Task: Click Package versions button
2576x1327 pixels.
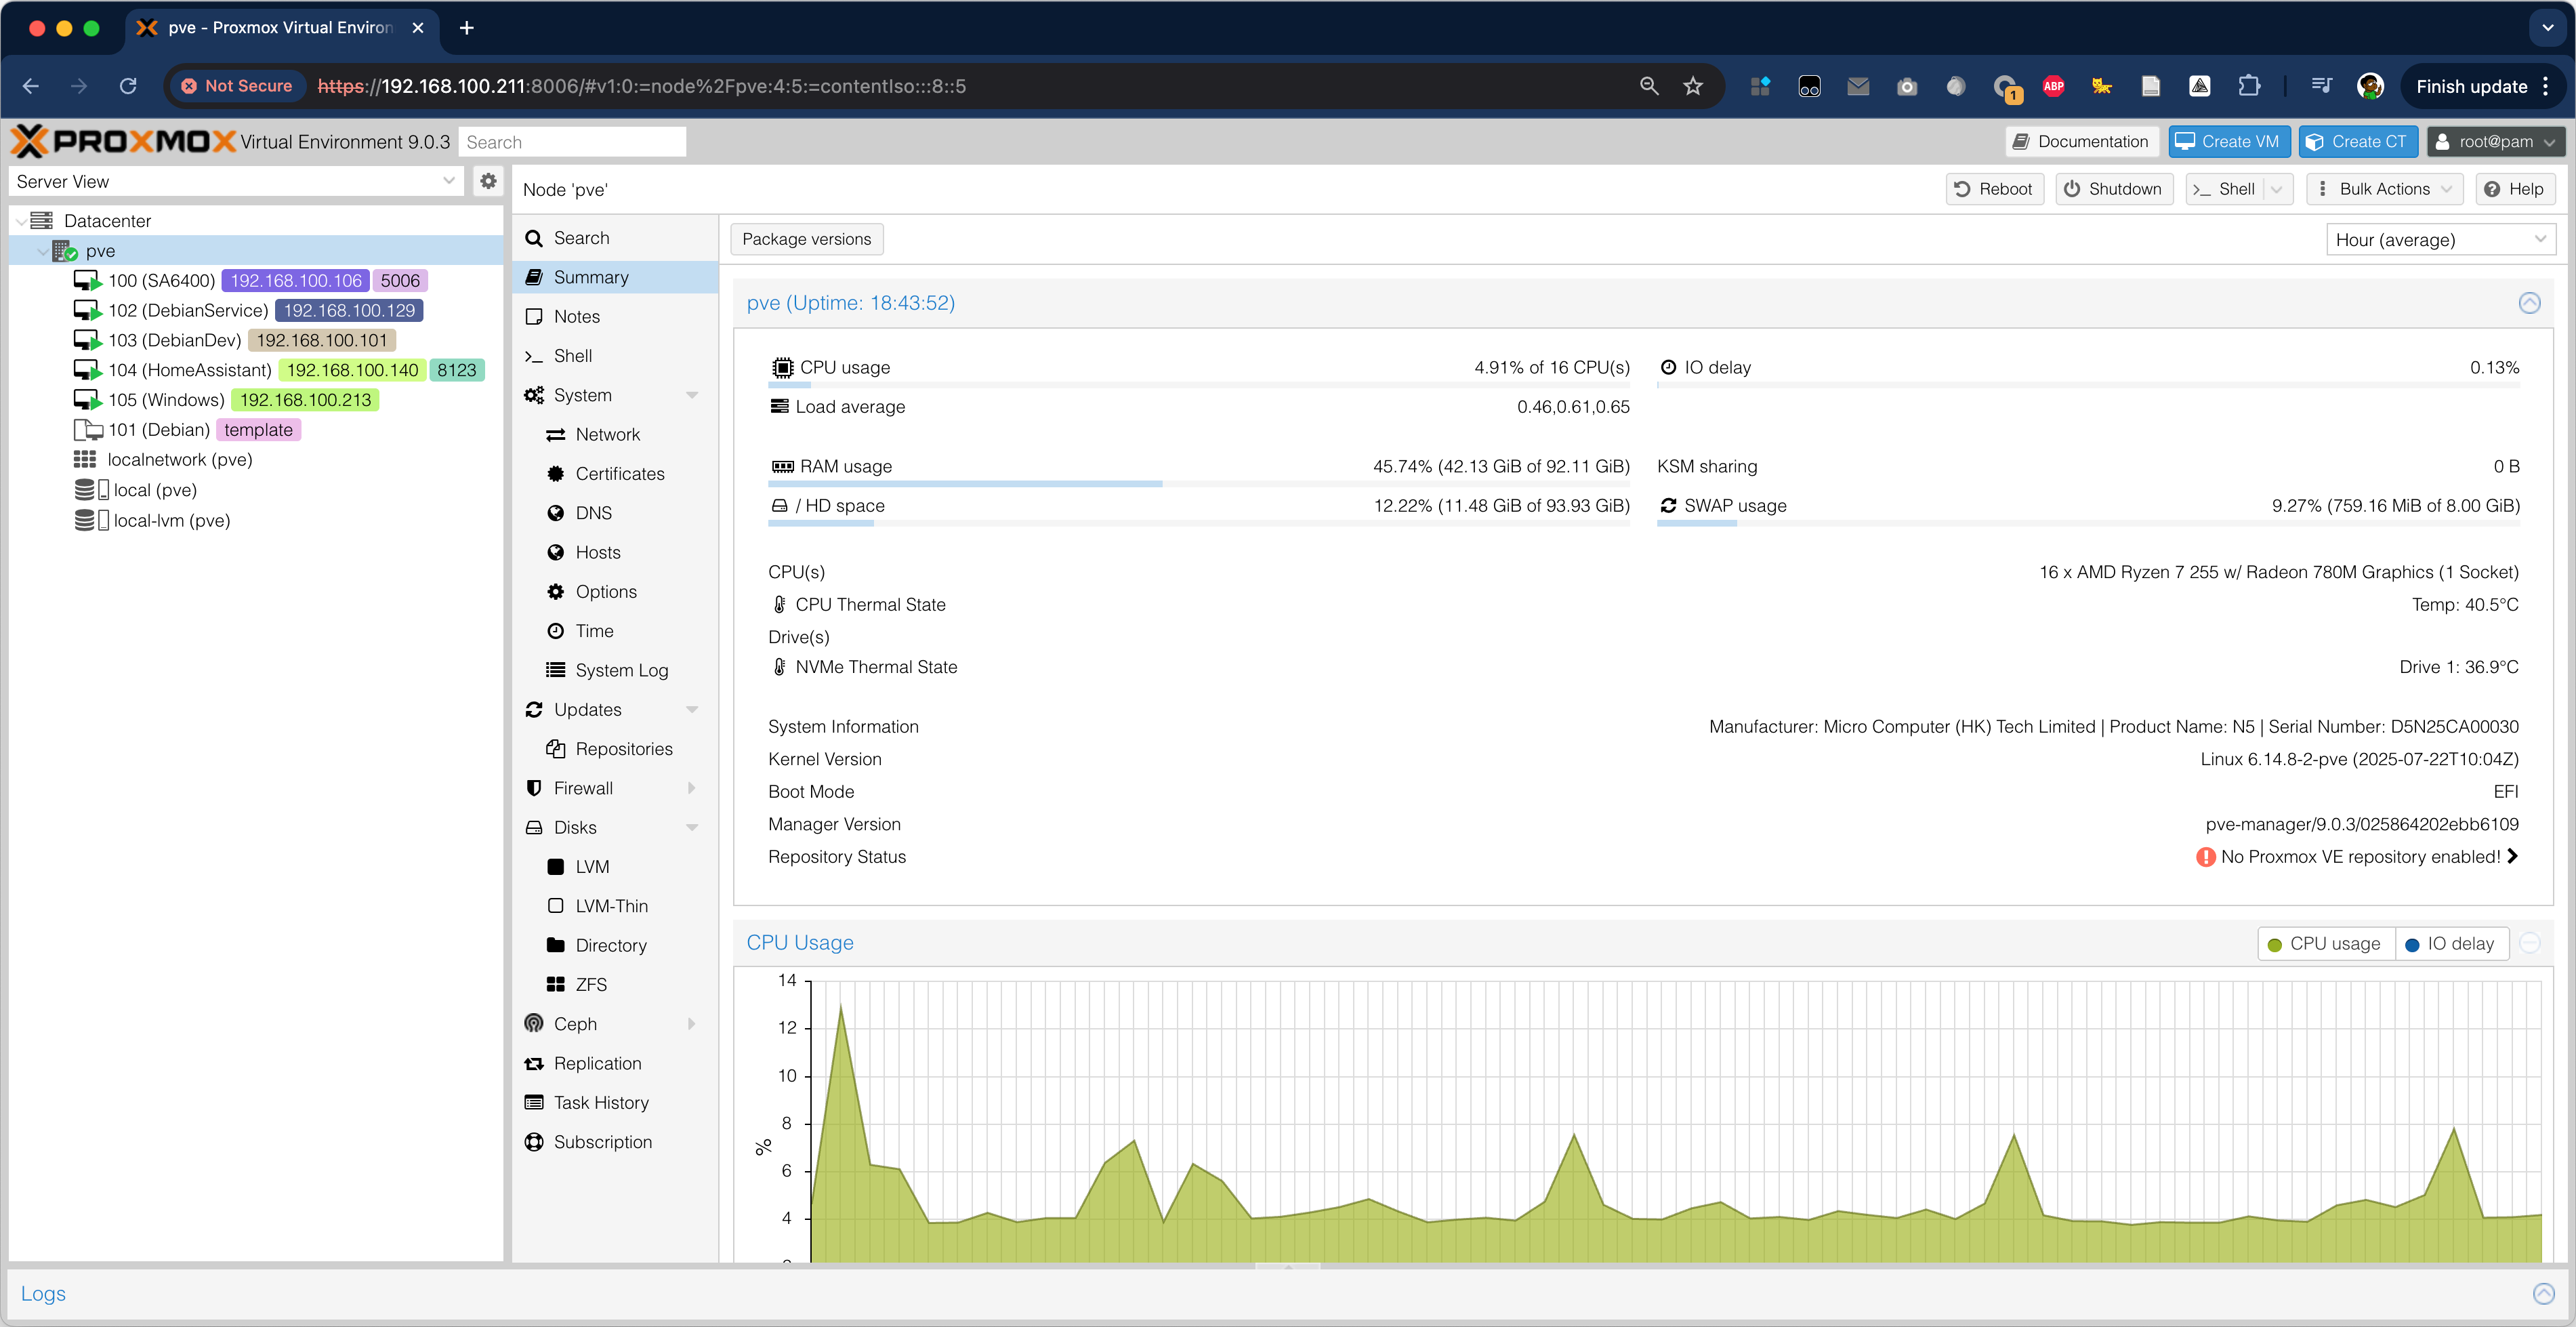Action: (x=806, y=239)
